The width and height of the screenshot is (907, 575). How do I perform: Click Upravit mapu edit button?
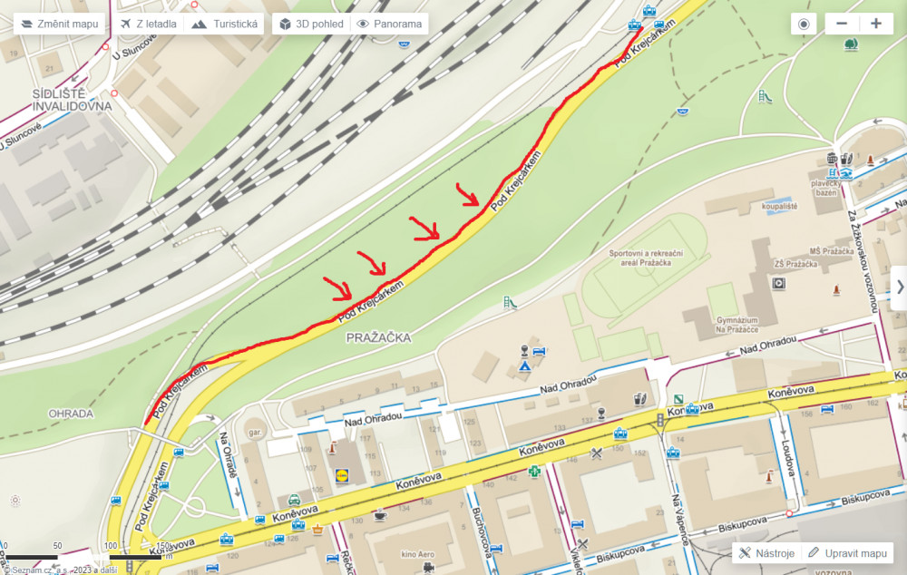tap(847, 553)
